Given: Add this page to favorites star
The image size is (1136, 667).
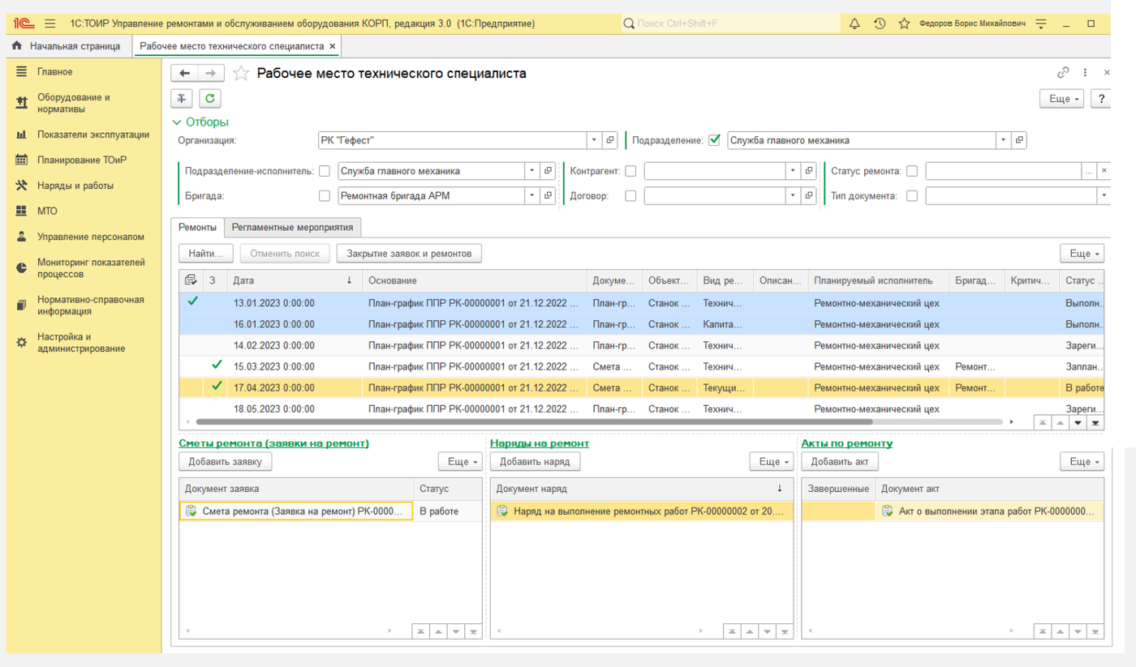Looking at the screenshot, I should pos(241,74).
